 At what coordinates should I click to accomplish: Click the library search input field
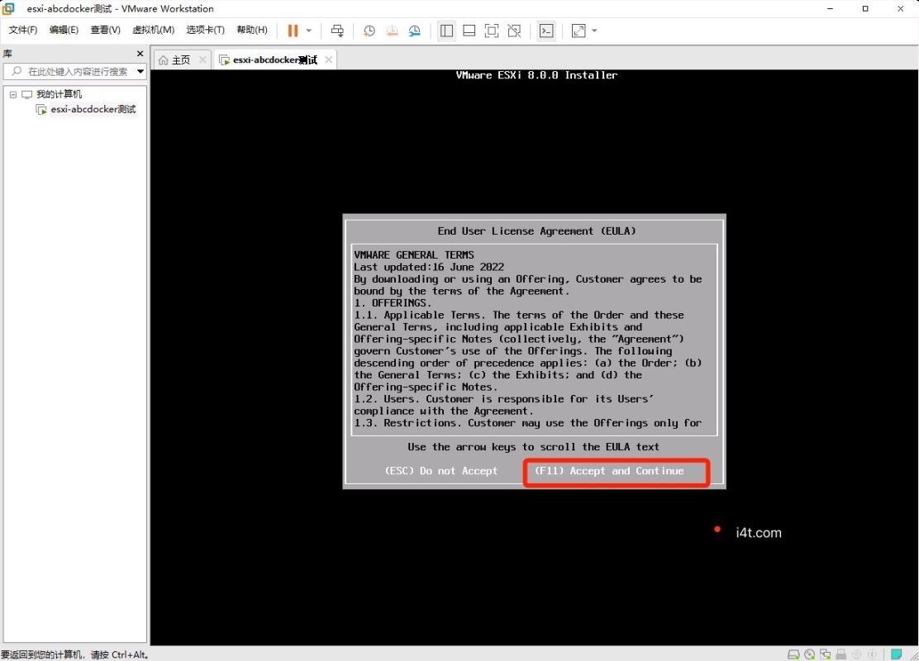[69, 72]
